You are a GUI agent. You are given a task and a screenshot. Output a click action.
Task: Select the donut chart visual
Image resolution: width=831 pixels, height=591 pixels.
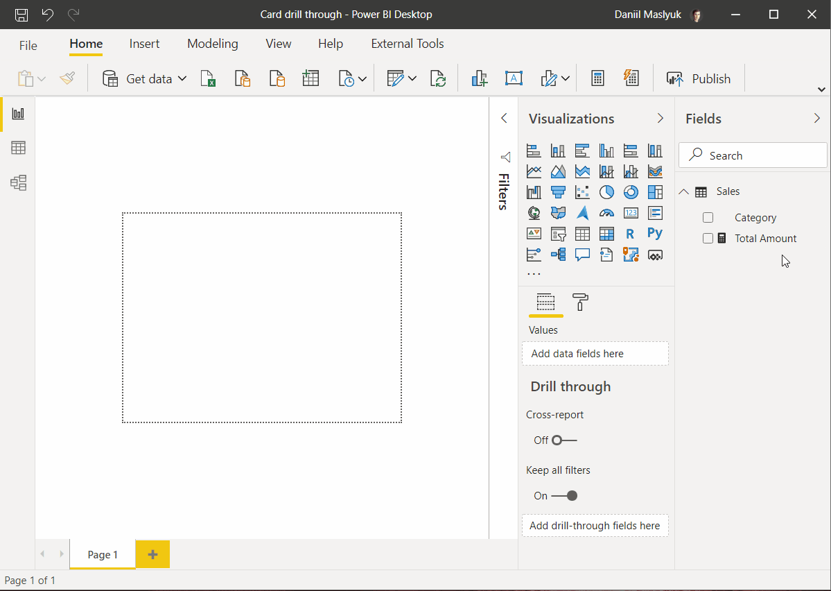click(x=631, y=192)
